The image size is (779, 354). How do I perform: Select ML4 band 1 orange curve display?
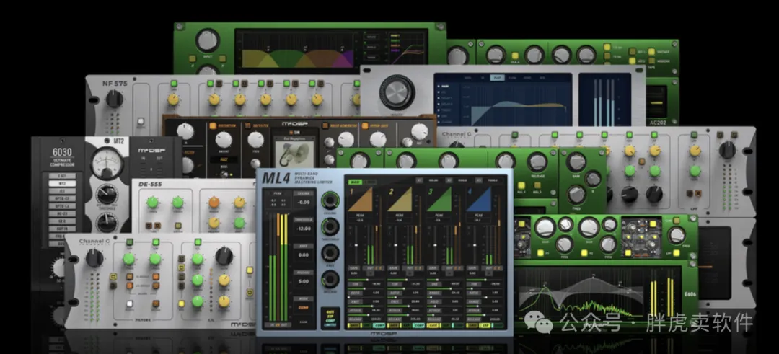360,200
